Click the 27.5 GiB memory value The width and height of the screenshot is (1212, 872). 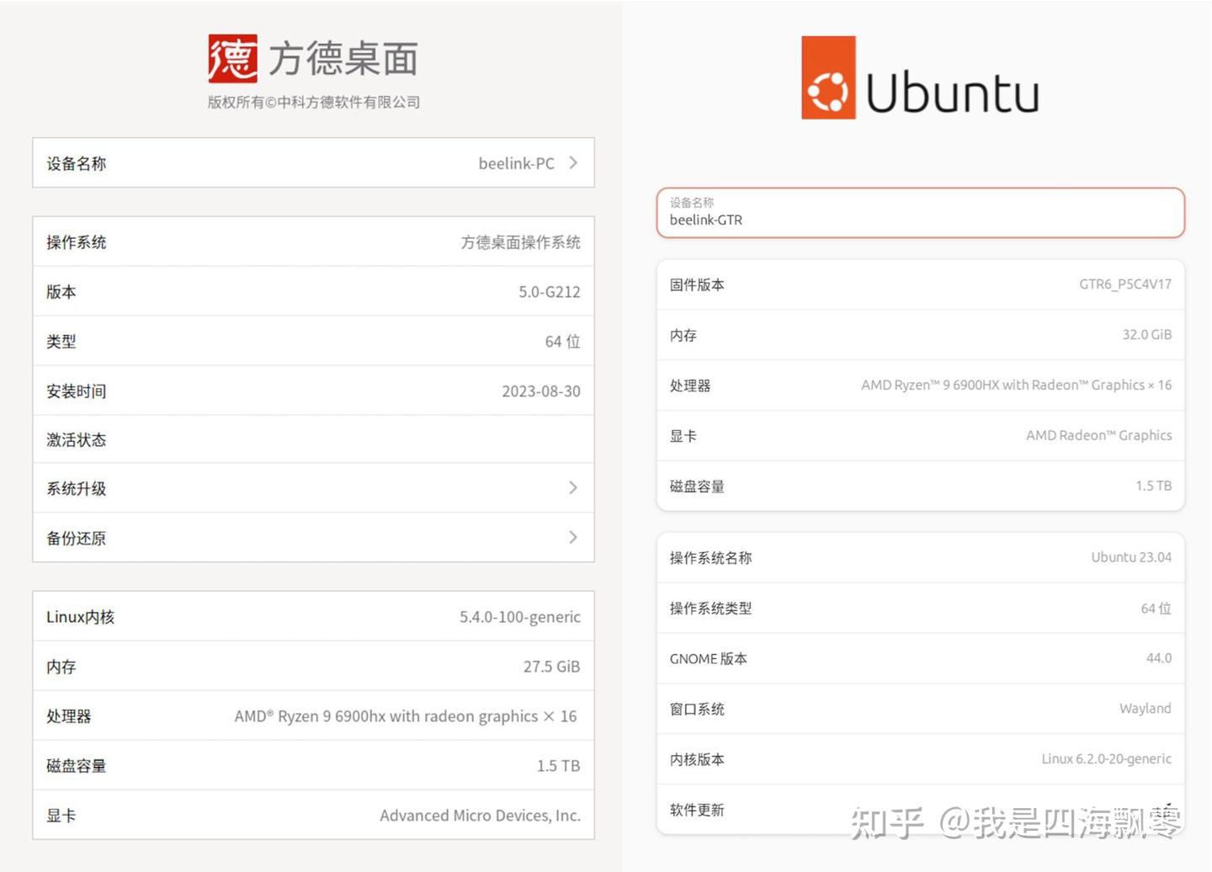click(552, 667)
